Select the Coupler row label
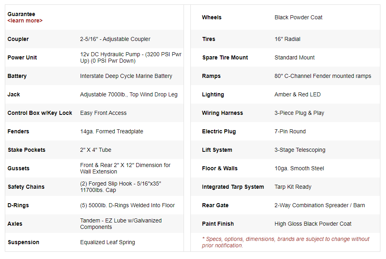Viewport: 386px width, 259px height. point(18,39)
